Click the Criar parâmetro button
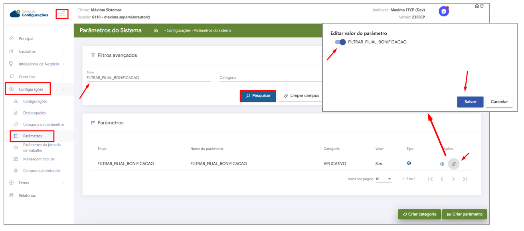524x231 pixels. (x=465, y=214)
